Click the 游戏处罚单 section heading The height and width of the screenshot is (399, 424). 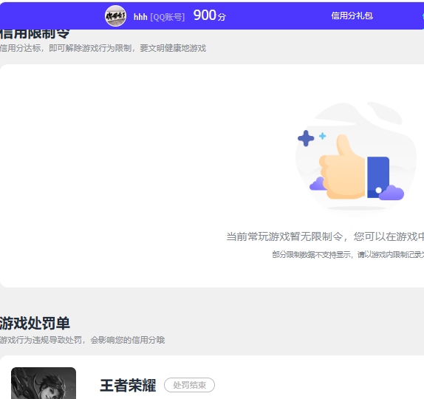point(35,323)
